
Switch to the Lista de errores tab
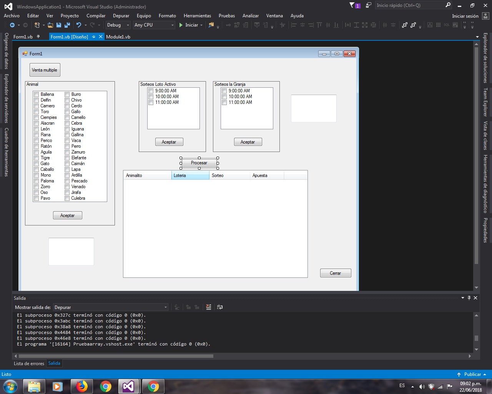tap(29, 363)
